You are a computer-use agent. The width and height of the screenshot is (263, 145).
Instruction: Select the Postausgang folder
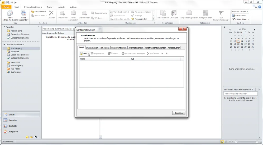coord(17,66)
